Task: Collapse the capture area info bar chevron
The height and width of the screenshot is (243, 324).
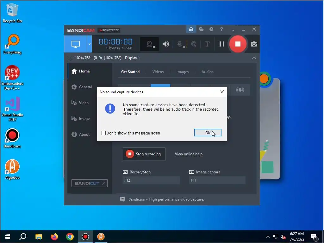Action: pyautogui.click(x=254, y=58)
